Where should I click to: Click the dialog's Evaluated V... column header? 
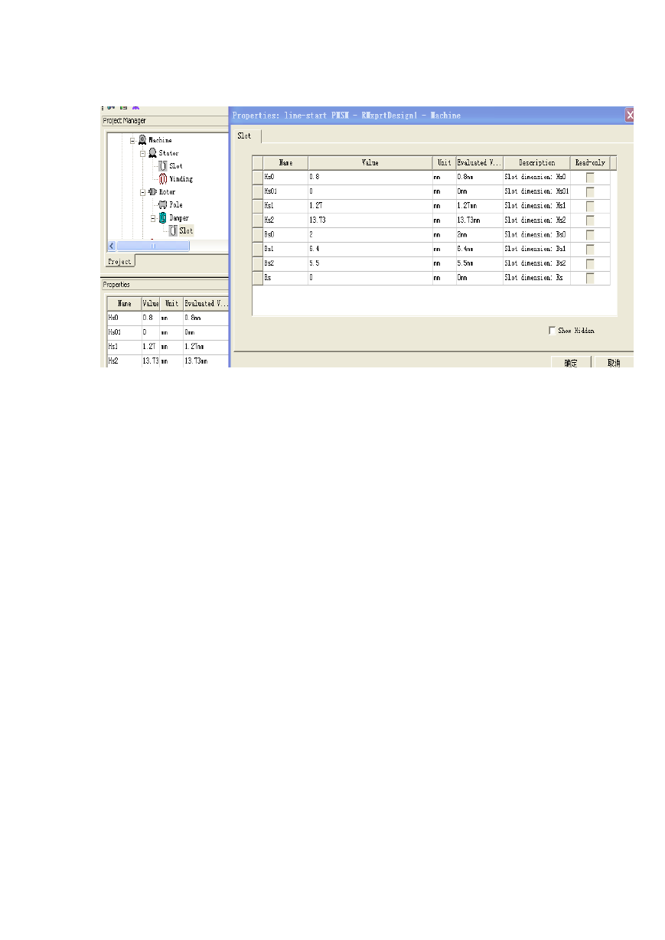tap(479, 163)
